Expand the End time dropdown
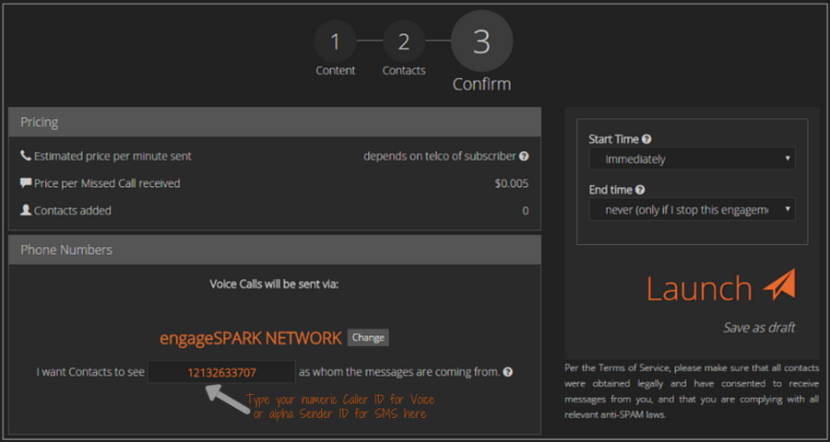This screenshot has width=830, height=442. [x=692, y=210]
